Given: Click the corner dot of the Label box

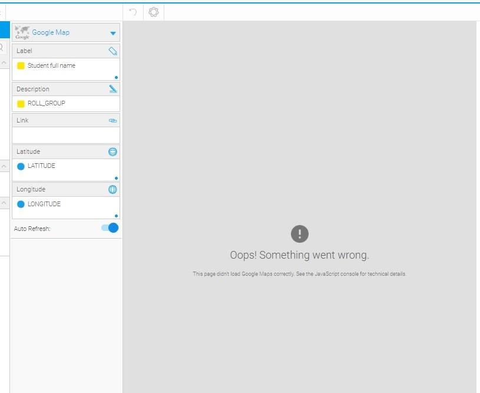Looking at the screenshot, I should coord(117,78).
